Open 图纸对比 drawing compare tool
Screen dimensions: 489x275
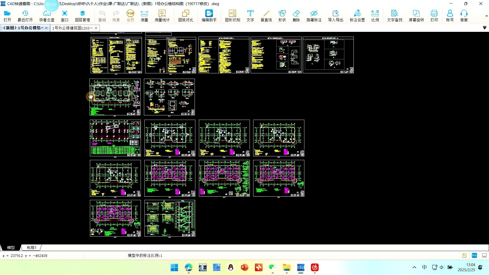coord(185,16)
